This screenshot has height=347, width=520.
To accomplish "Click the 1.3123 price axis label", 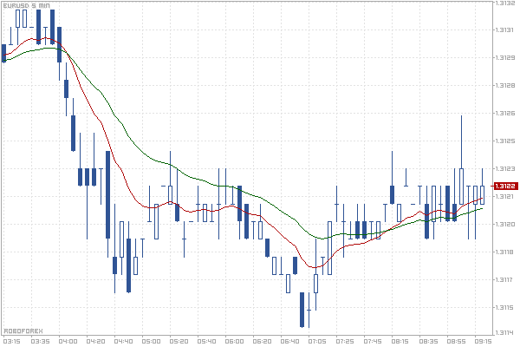I will tap(505, 168).
